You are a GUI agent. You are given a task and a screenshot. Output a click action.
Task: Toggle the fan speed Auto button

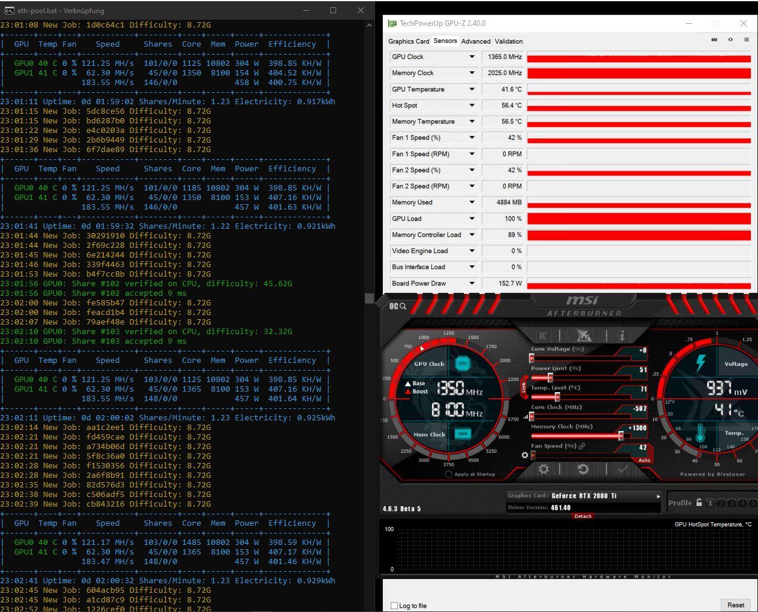click(x=644, y=460)
